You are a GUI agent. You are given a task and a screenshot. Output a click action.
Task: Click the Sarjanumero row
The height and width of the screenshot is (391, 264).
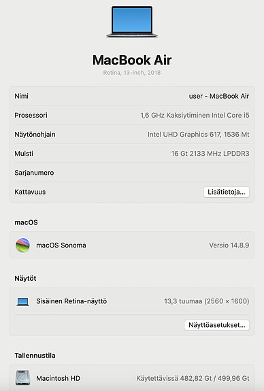coord(132,173)
